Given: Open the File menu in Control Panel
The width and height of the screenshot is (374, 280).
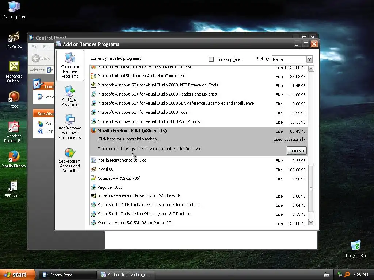Looking at the screenshot, I should click(x=34, y=47).
